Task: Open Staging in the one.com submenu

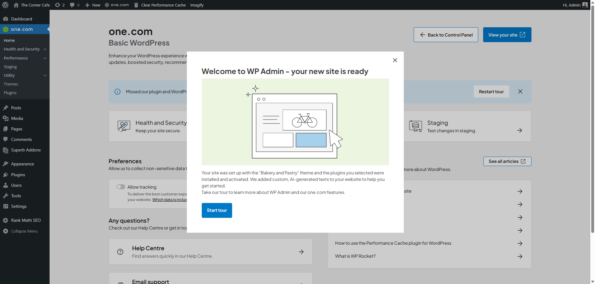Action: 10,67
